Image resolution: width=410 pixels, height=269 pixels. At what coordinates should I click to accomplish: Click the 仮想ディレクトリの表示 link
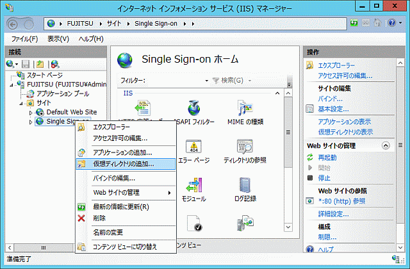pos(345,132)
